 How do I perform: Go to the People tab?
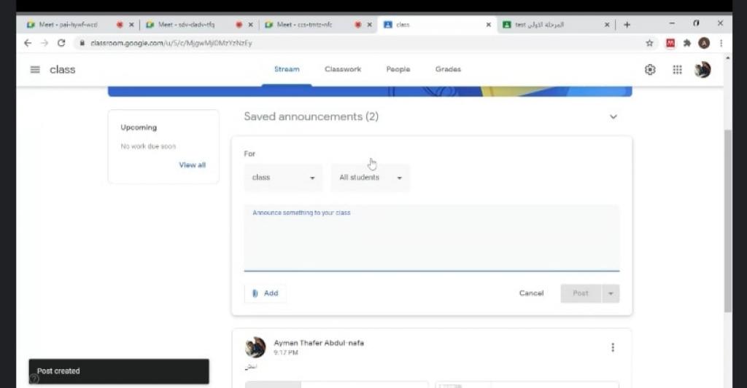[x=398, y=70]
